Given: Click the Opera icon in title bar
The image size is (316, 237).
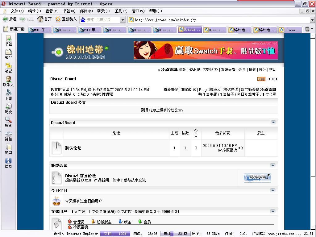Looking at the screenshot, I should pyautogui.click(x=3, y=4).
